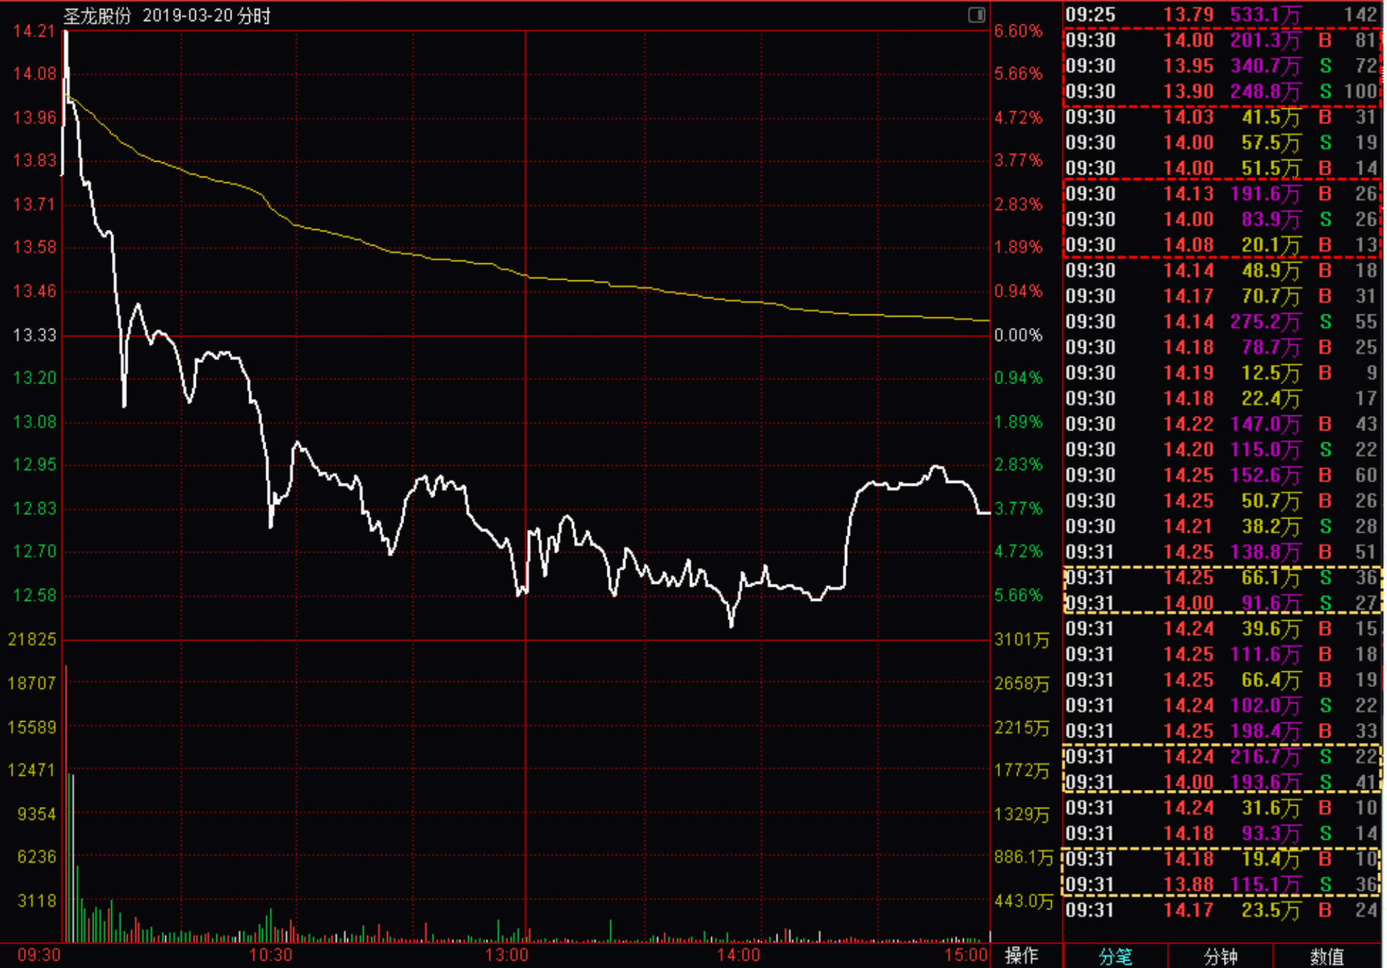Screen dimensions: 1387x968
Task: Click the 13:00 time axis label
Action: pos(506,954)
